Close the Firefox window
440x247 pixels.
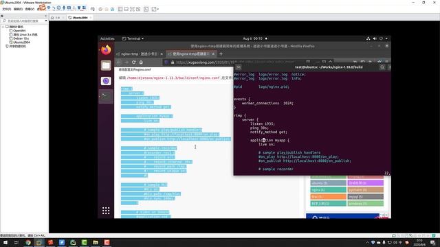pyautogui.click(x=386, y=46)
